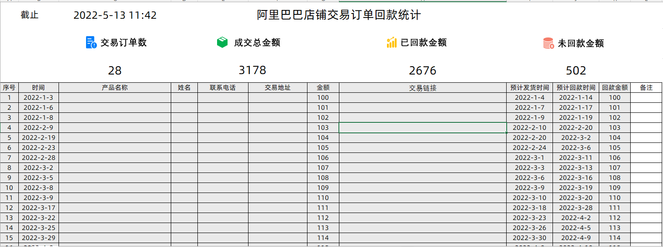663x247 pixels.
Task: Select the 预计回款时间 cell 2022-3-28
Action: click(576, 208)
